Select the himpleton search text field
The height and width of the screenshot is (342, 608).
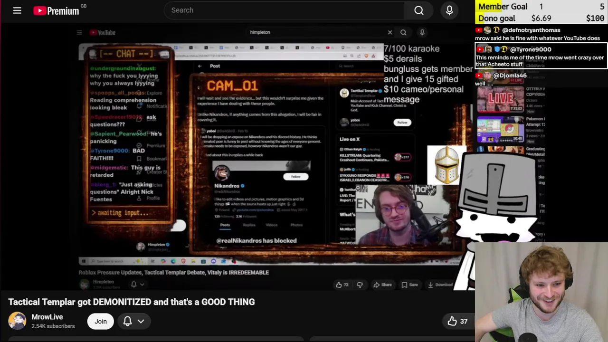[x=316, y=32]
